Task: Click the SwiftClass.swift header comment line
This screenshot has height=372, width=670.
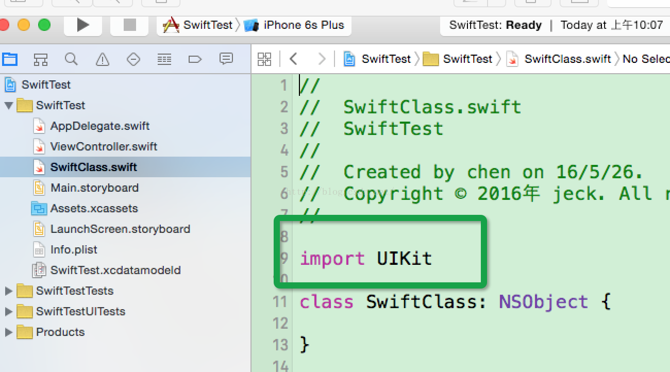Action: 410,107
